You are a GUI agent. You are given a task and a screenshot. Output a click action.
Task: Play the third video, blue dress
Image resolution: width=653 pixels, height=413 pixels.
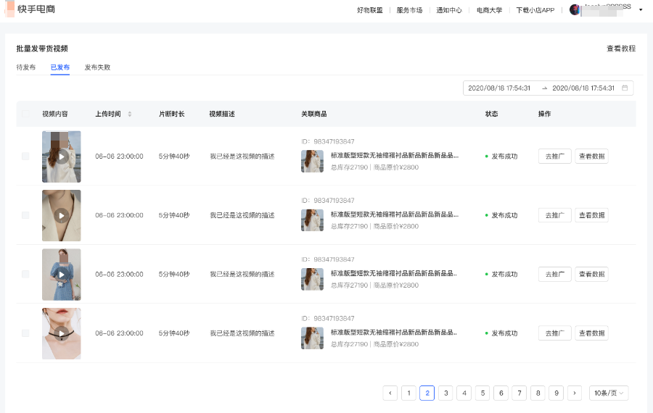coord(61,275)
